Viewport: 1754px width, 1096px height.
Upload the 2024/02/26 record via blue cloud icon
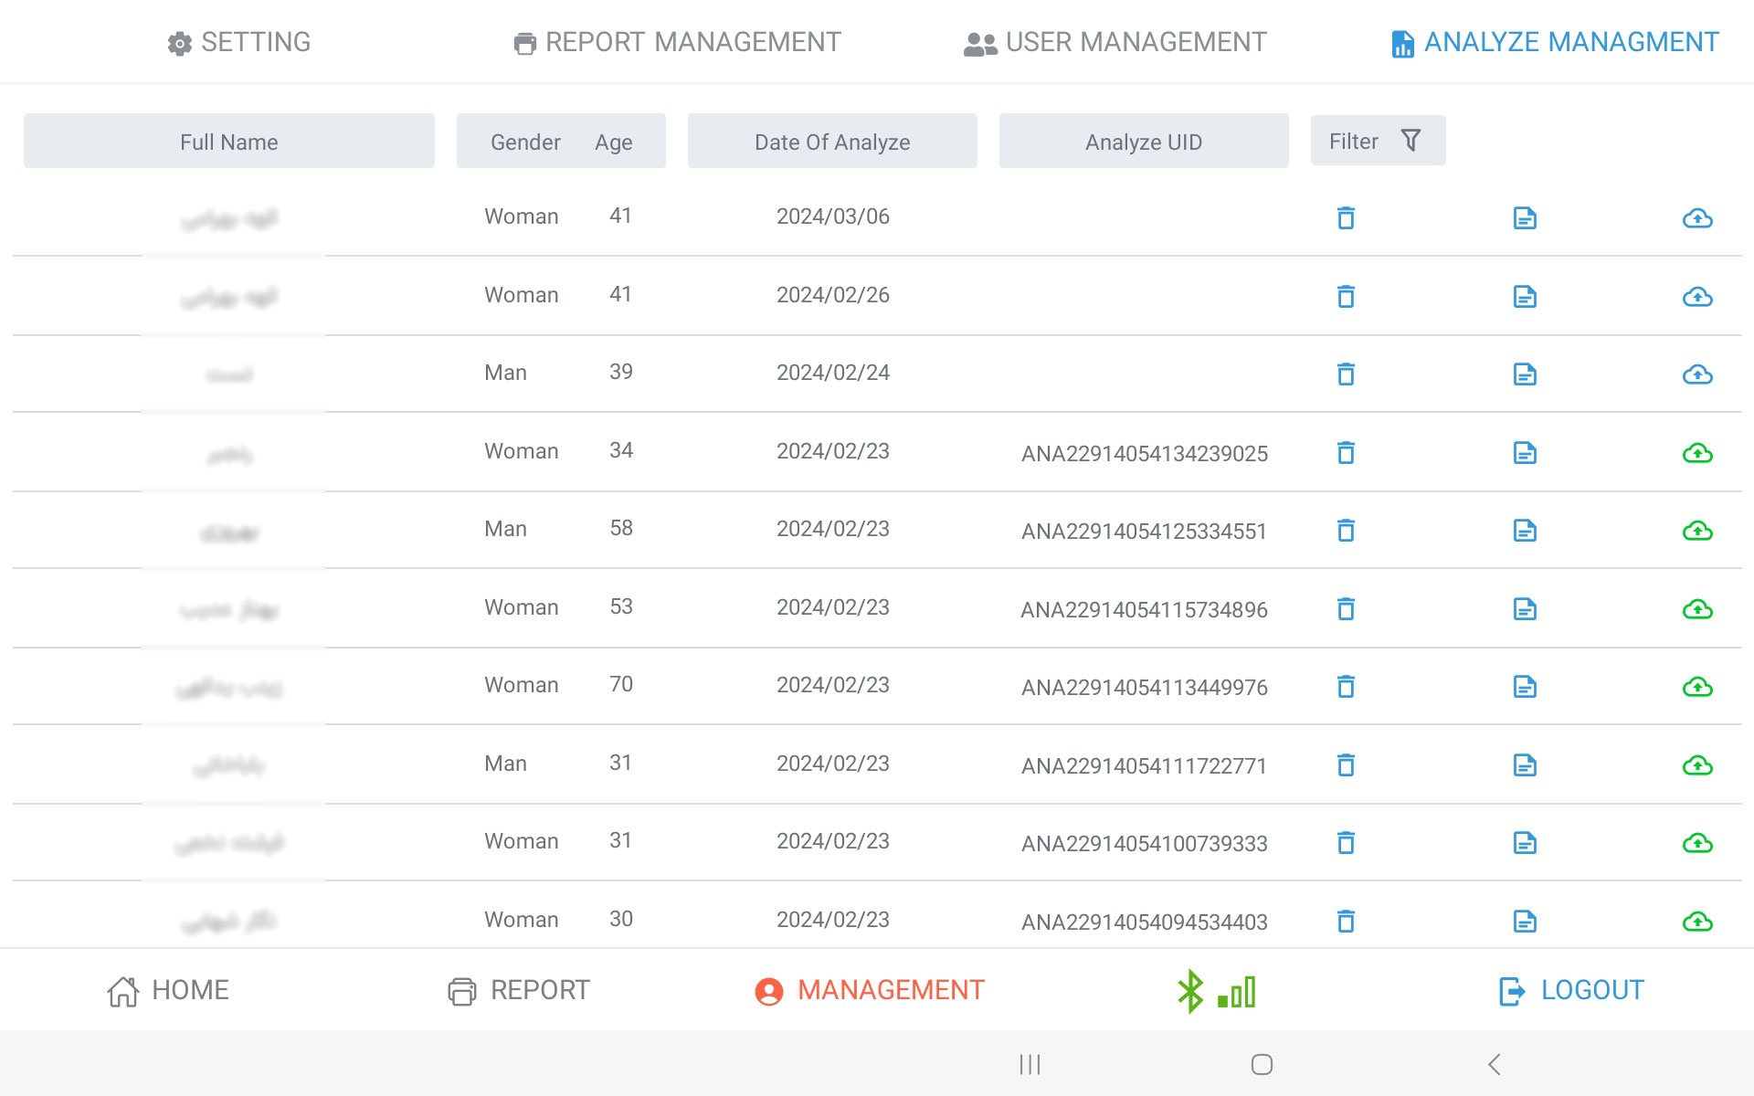pyautogui.click(x=1697, y=296)
